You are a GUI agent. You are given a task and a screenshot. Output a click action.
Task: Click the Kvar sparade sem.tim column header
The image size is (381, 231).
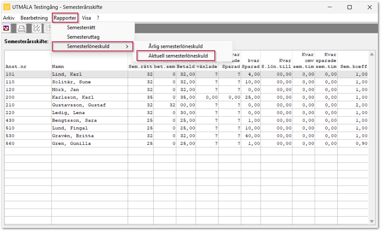click(326, 60)
